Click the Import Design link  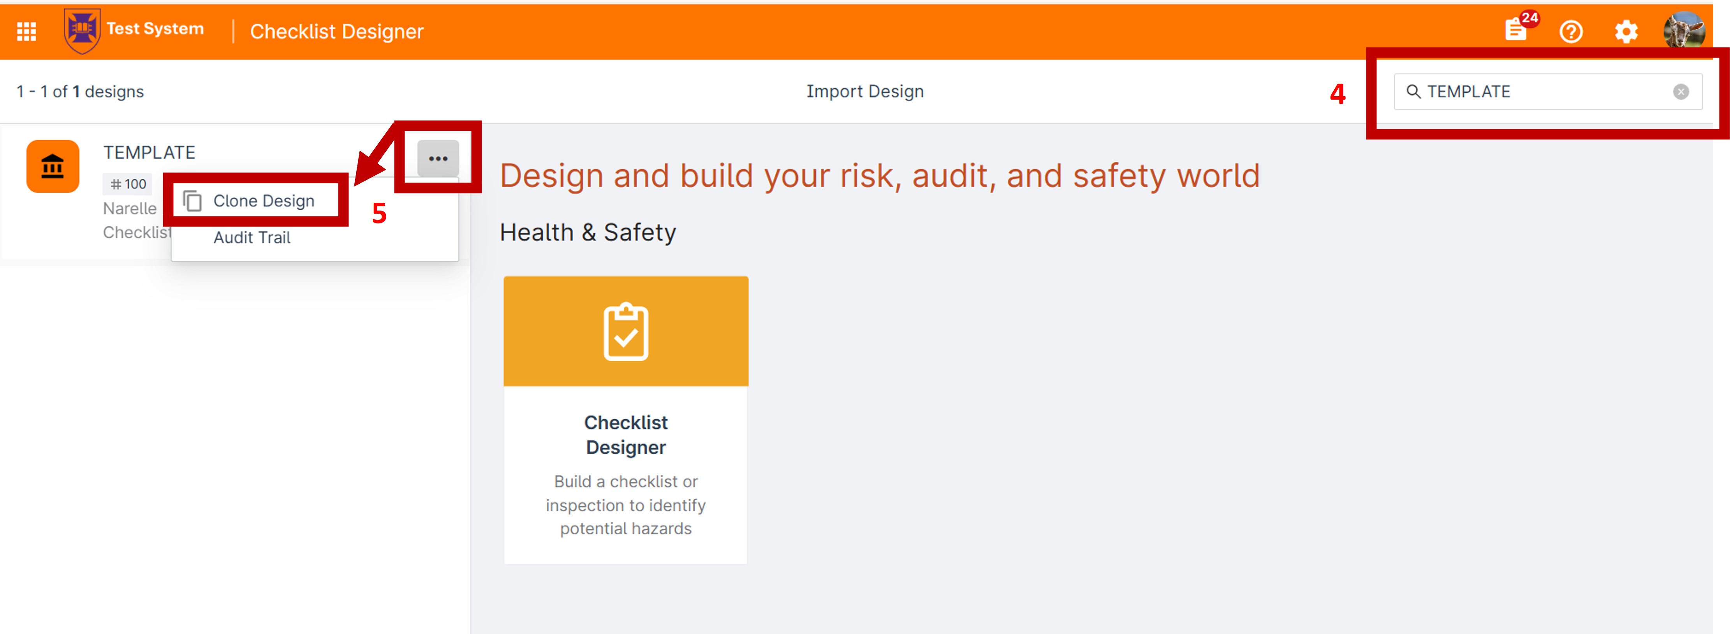pyautogui.click(x=864, y=91)
